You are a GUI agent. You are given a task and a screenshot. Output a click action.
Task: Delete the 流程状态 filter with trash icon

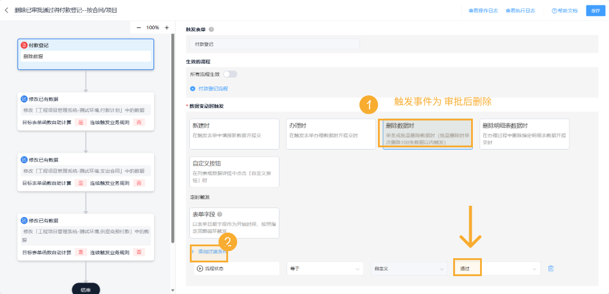click(550, 268)
